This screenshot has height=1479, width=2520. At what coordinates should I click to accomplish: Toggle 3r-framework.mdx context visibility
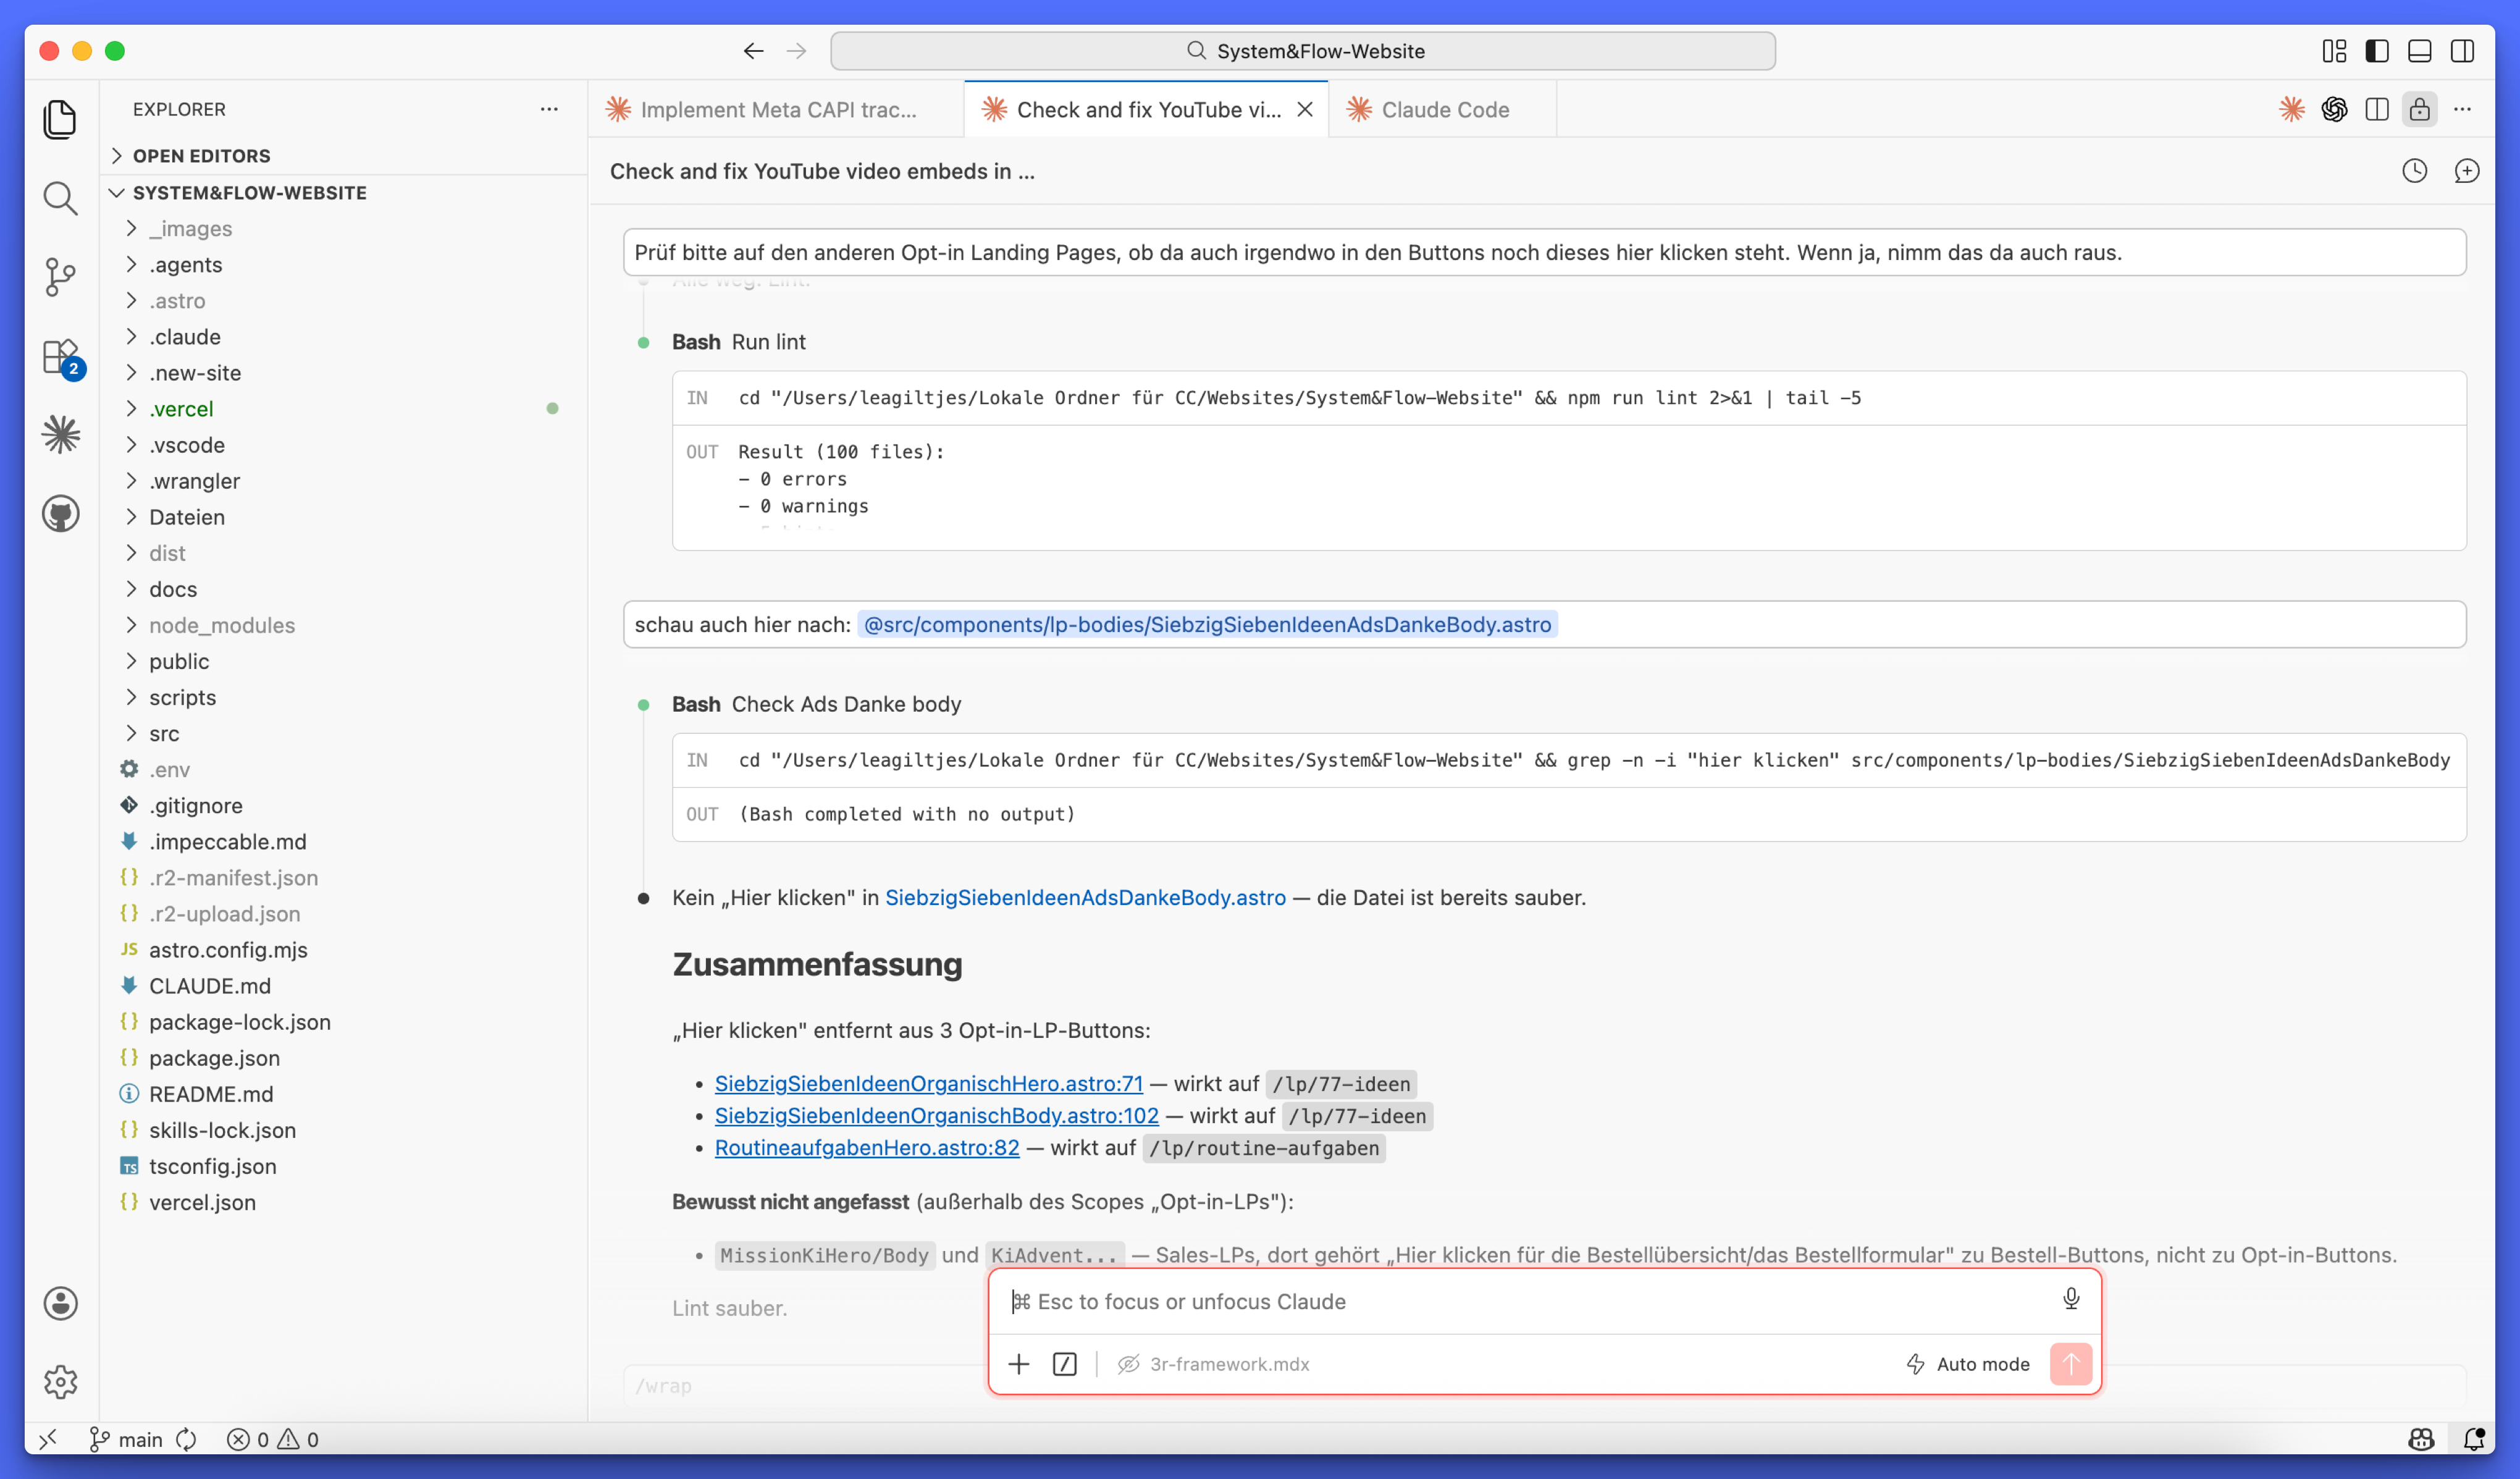coord(1214,1364)
